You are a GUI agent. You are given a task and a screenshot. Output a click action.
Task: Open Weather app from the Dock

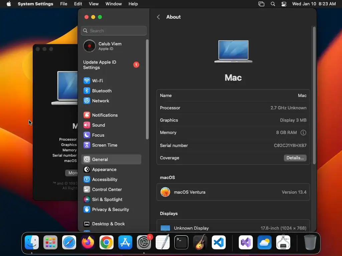[x=265, y=242]
